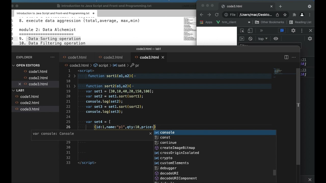
Task: Choose console autocomplete suggestion
Action: [215, 132]
